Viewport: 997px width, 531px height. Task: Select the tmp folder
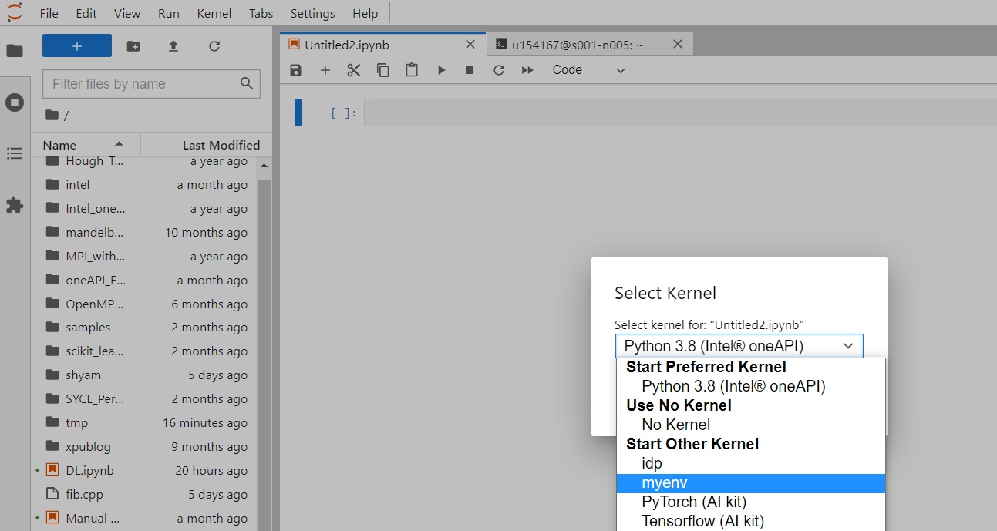[144, 423]
